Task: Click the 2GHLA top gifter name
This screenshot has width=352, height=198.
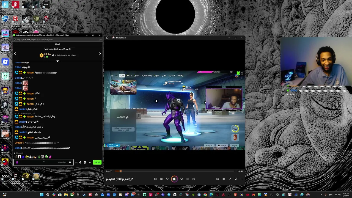Action: coord(48,54)
